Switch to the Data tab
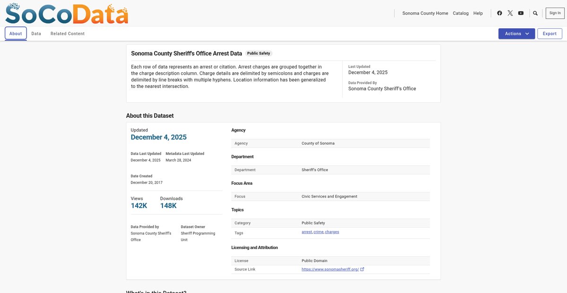Screen dimensions: 567x293 (x=36, y=34)
